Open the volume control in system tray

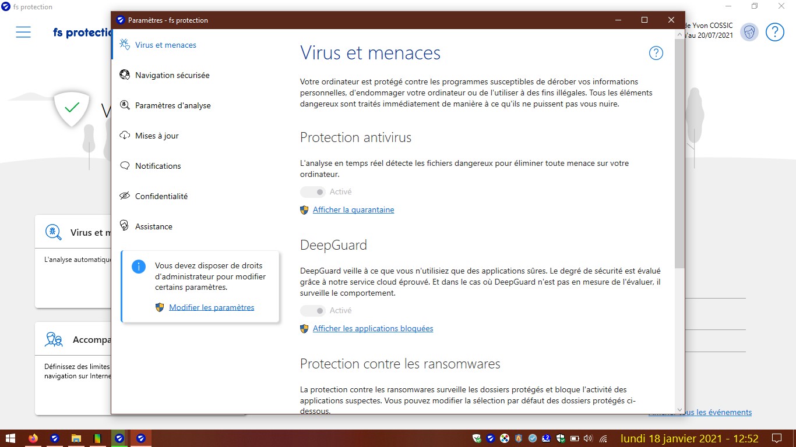(588, 438)
